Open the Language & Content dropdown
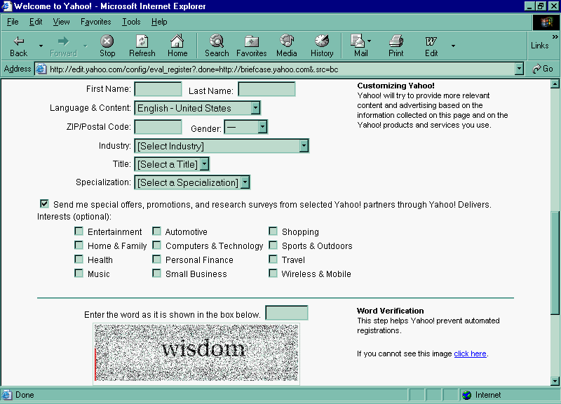 click(x=255, y=108)
